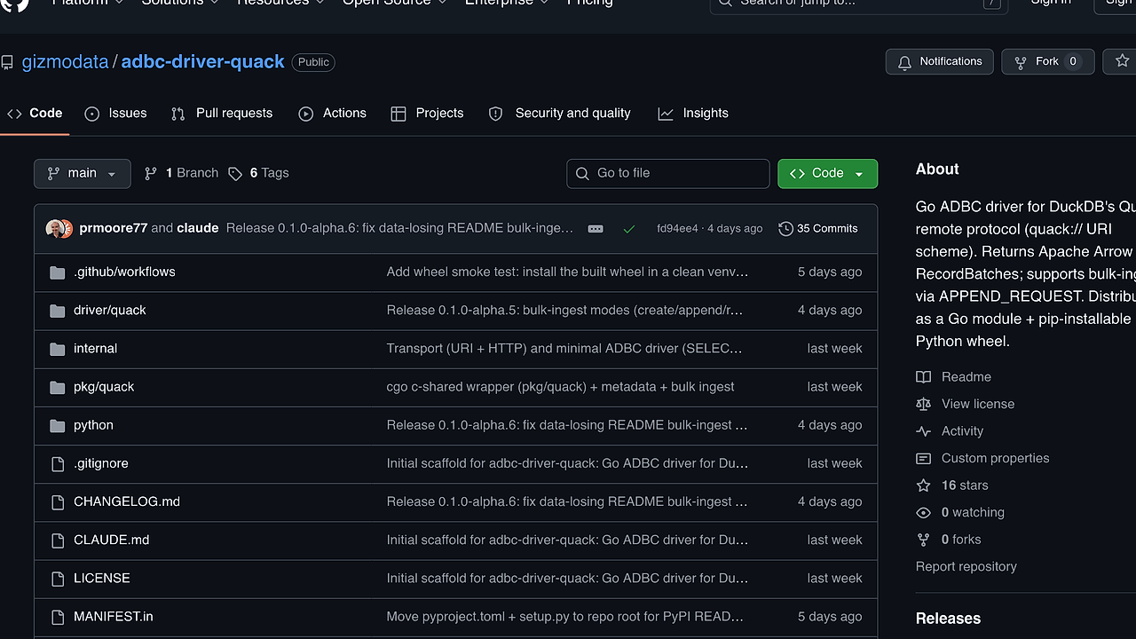Click the Star icon button
This screenshot has height=639, width=1136.
click(1121, 61)
